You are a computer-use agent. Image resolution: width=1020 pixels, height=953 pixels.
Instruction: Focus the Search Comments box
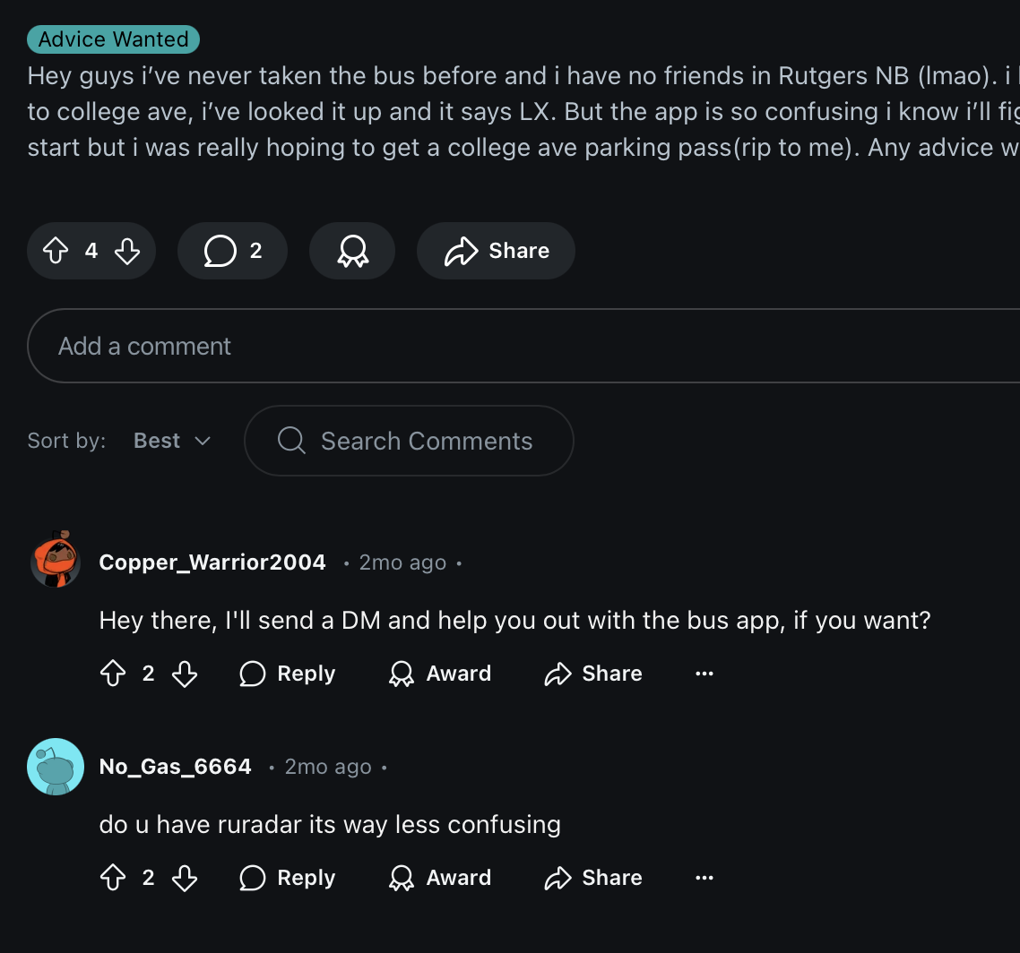tap(409, 441)
